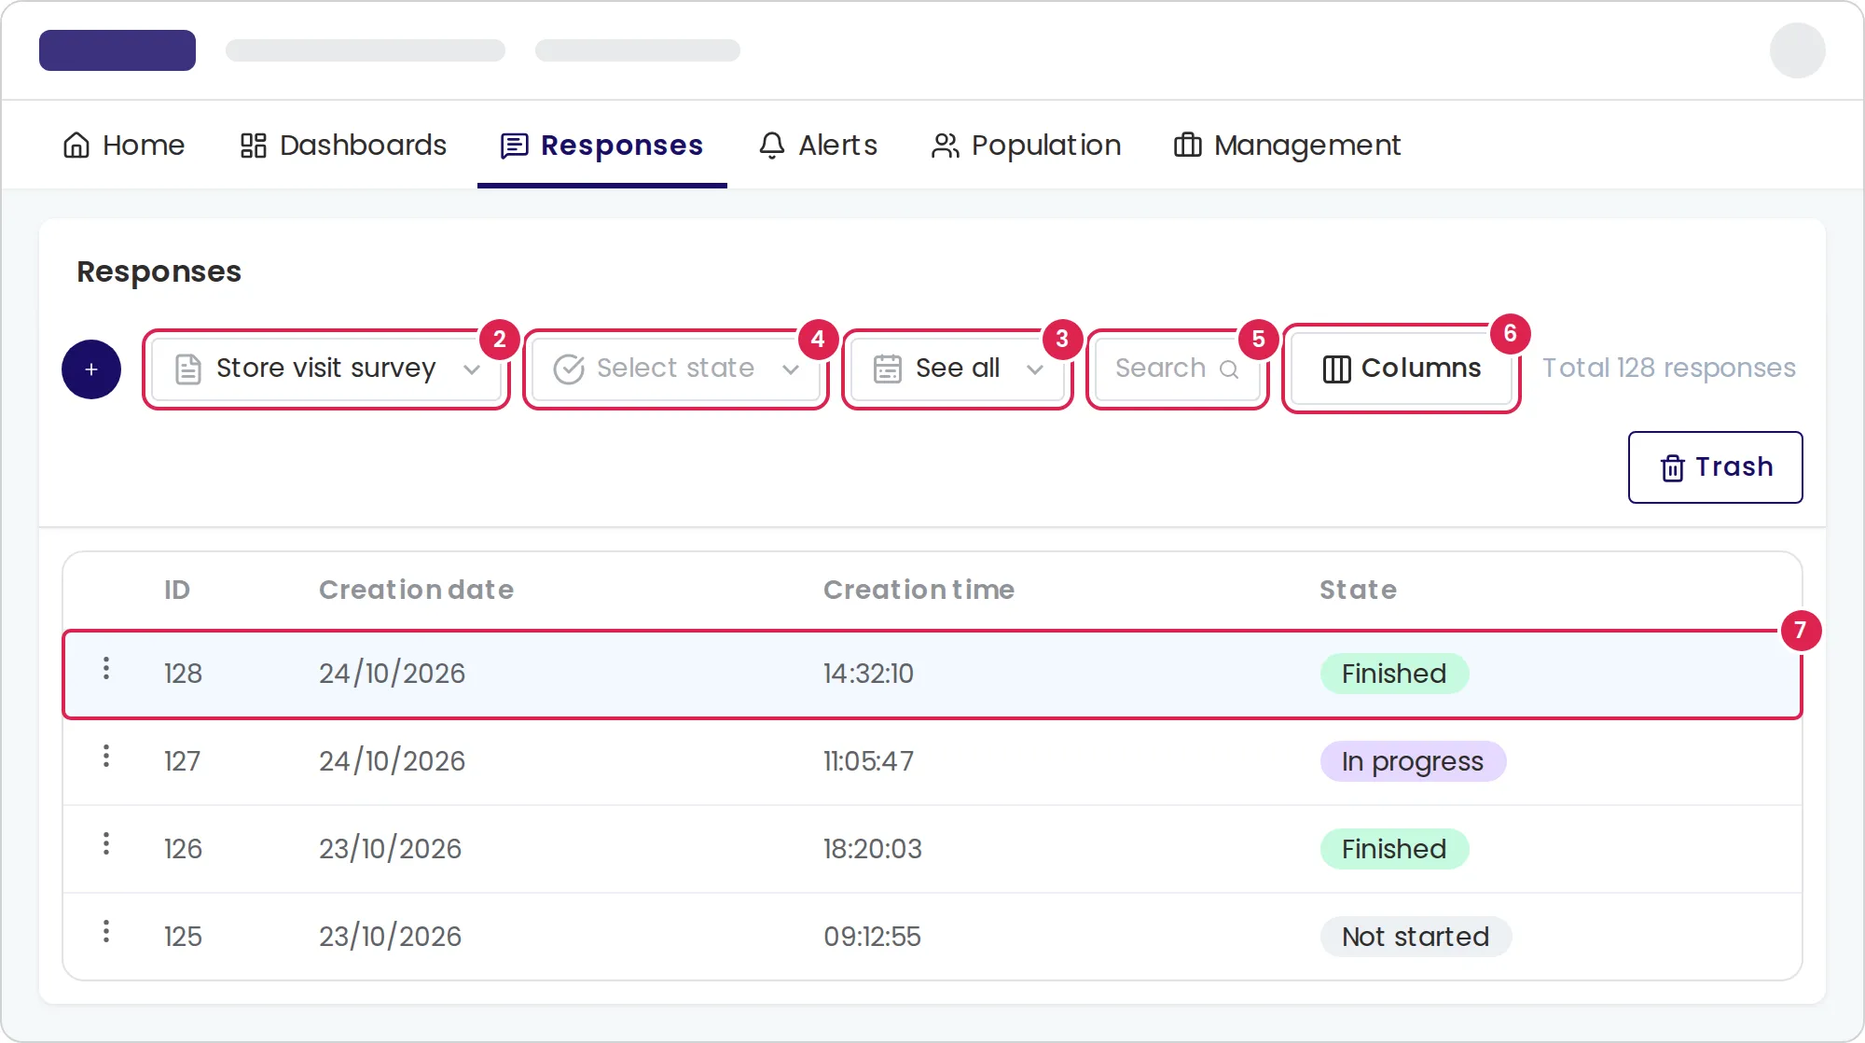Click the State column header
The image size is (1865, 1043).
pos(1358,590)
